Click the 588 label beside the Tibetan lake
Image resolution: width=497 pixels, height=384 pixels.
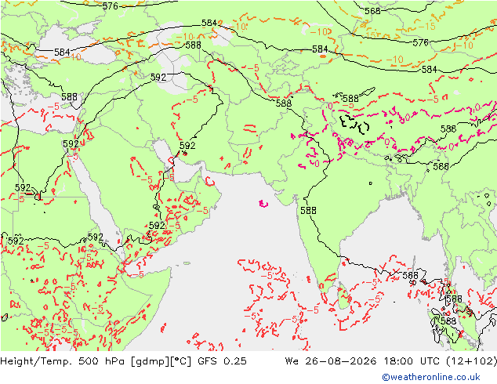[350, 98]
